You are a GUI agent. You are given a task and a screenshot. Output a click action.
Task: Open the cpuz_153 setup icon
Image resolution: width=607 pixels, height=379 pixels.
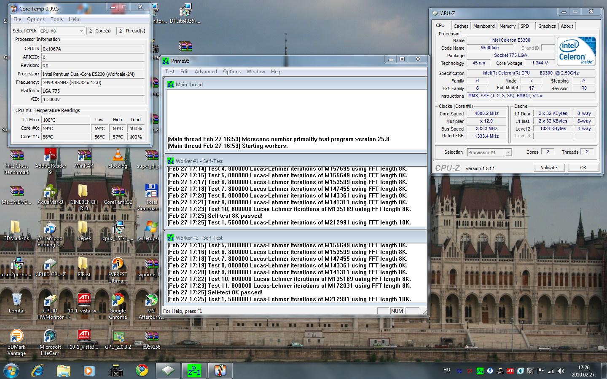click(118, 231)
